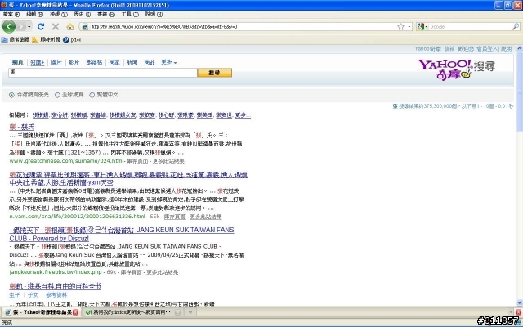The height and width of the screenshot is (327, 523).
Task: Open the first search result title link
Action: coord(22,127)
